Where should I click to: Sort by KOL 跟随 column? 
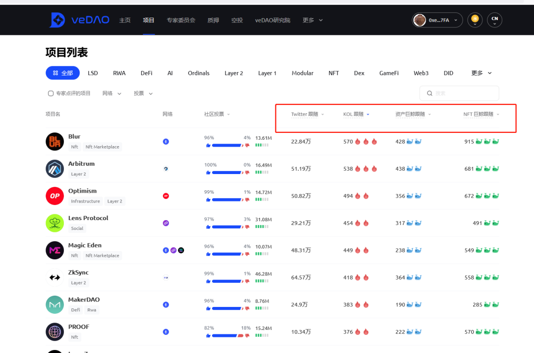[x=356, y=114]
